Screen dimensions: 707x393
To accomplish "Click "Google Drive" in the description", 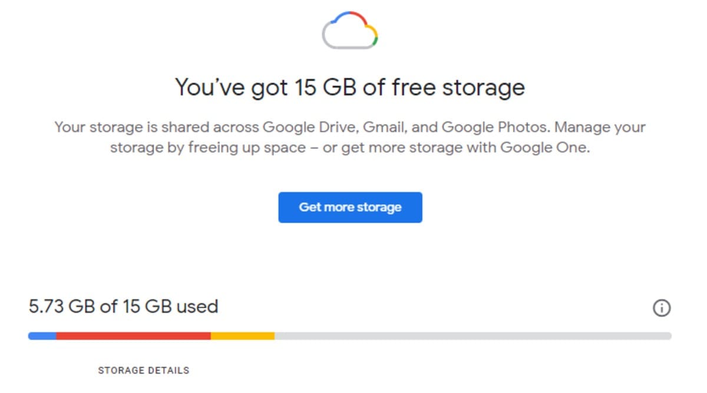I will coord(309,127).
